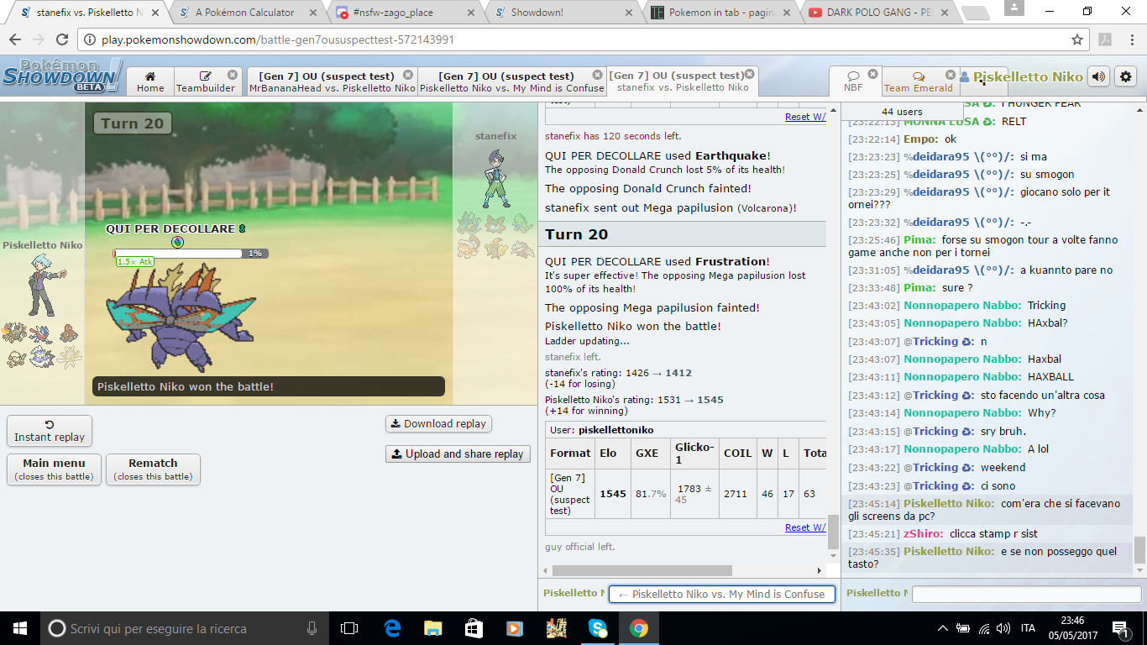
Task: Click the 44 users list button
Action: [x=902, y=112]
